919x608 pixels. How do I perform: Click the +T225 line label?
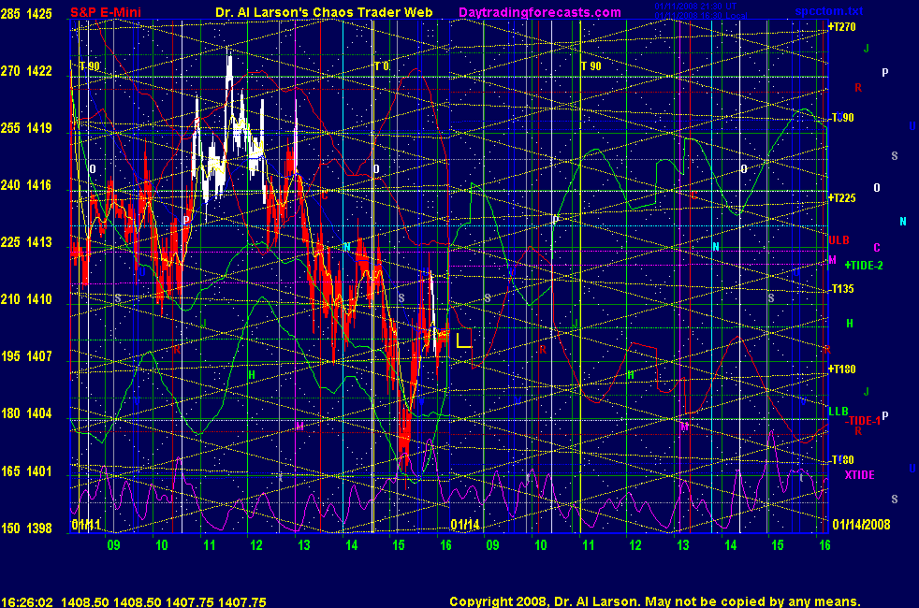tap(842, 198)
